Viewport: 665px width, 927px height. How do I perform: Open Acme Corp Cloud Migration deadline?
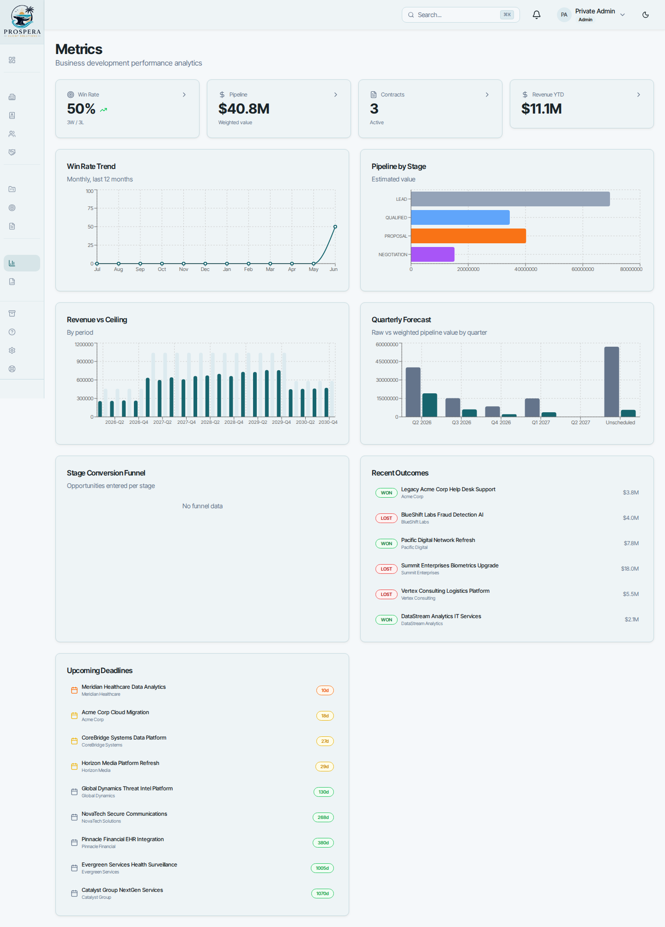tap(202, 716)
